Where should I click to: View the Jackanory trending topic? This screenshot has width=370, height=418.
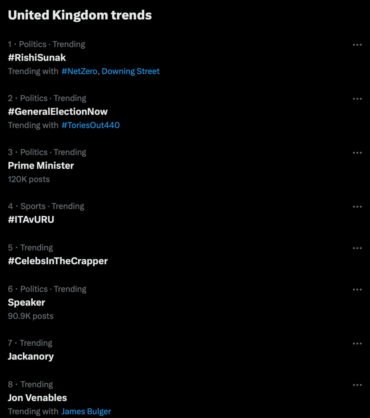coord(31,356)
